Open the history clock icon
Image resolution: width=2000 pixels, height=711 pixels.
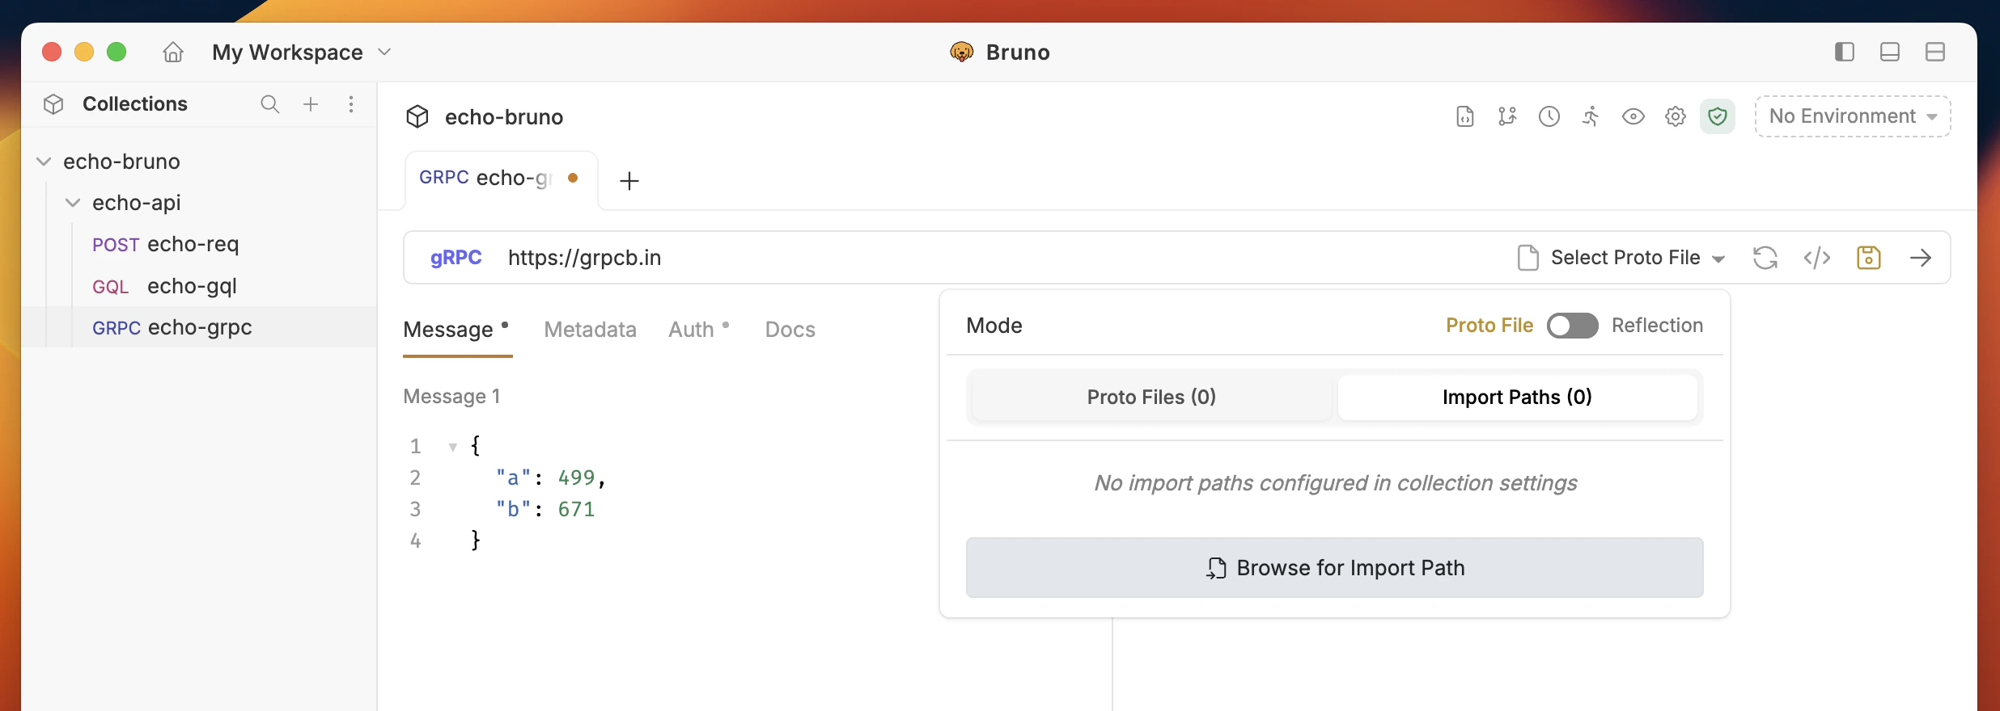point(1549,117)
